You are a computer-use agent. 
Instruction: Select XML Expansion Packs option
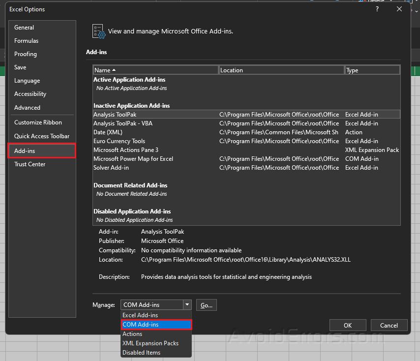[156, 343]
